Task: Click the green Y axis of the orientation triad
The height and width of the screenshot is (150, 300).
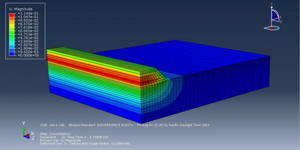Action: coord(23,132)
